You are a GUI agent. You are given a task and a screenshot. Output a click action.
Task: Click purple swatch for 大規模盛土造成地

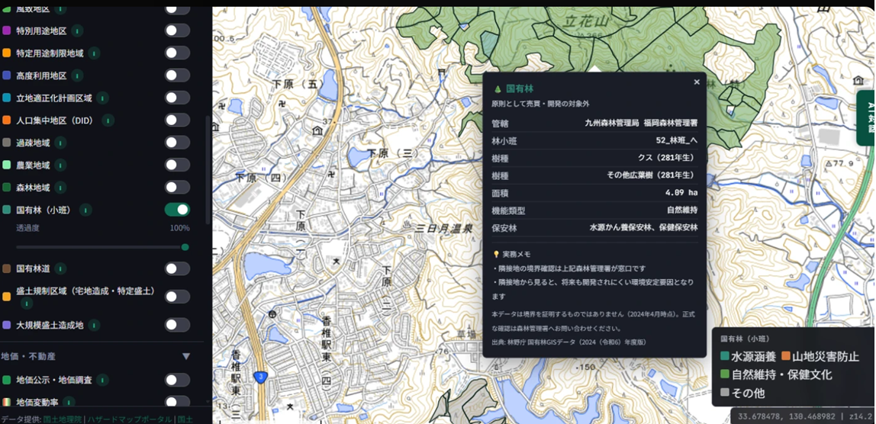7,325
